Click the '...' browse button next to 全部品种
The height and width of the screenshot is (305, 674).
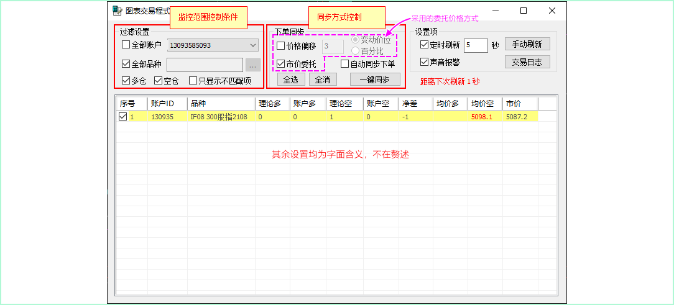253,65
